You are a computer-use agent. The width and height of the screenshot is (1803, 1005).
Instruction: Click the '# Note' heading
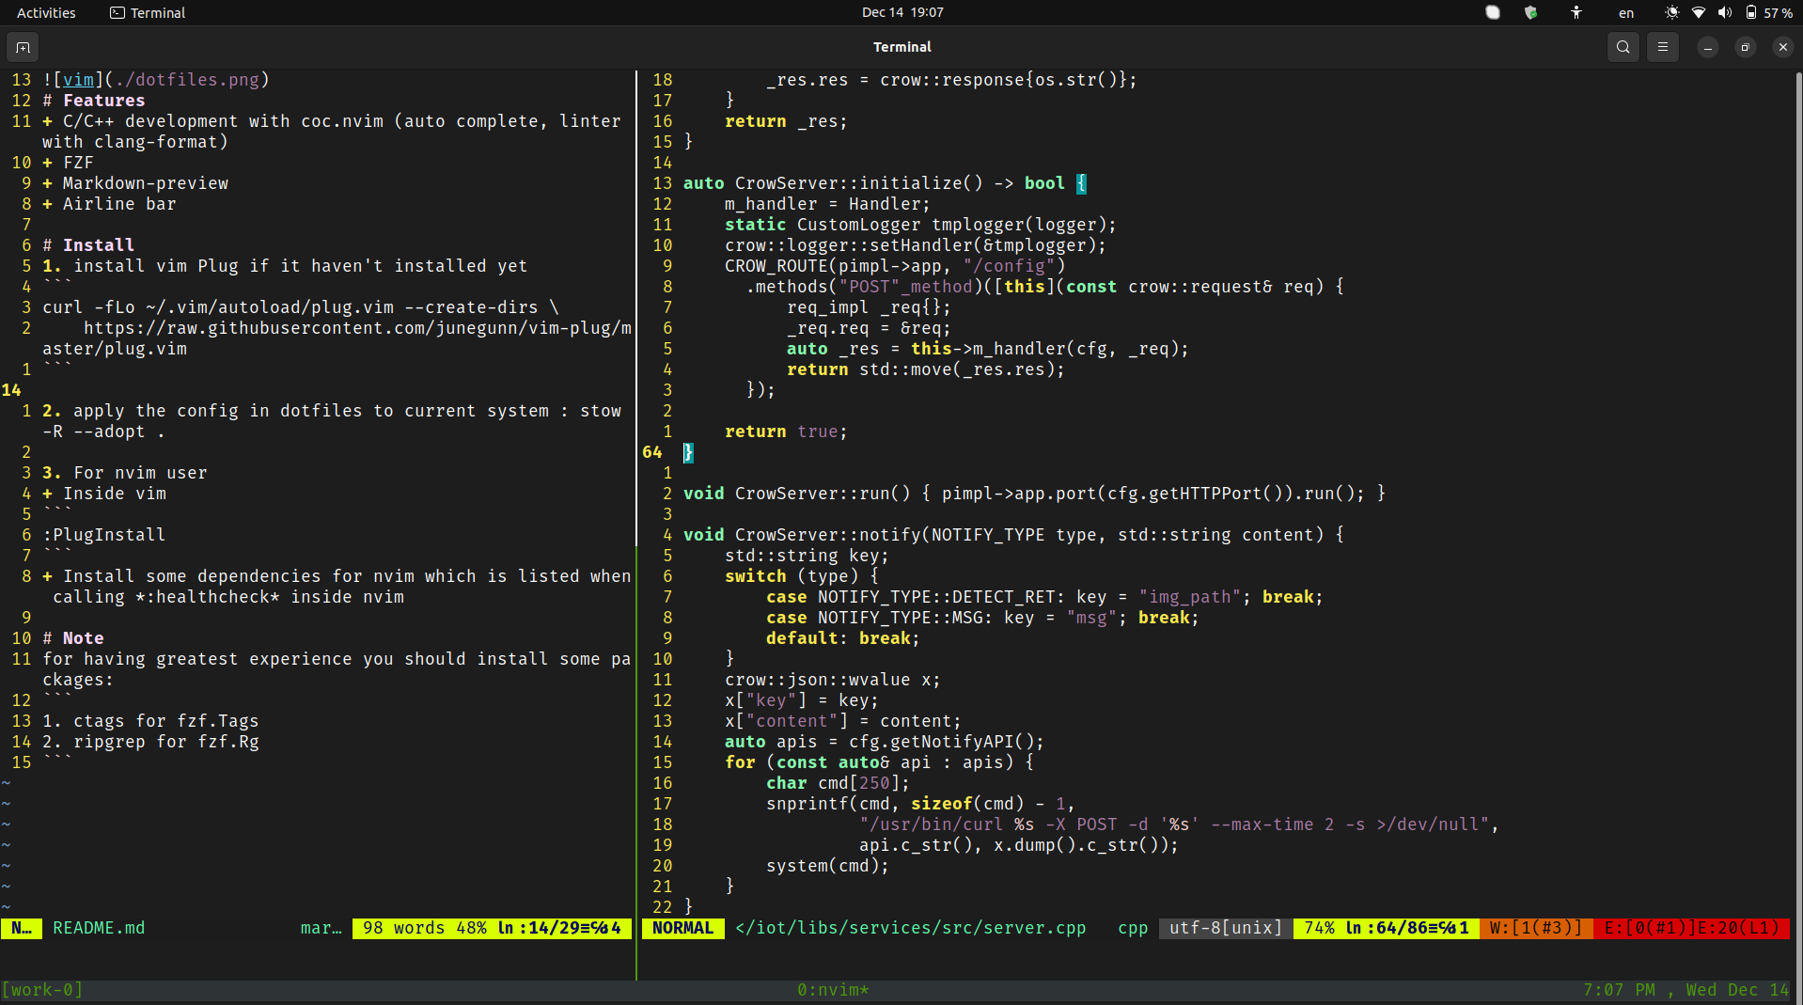73,638
